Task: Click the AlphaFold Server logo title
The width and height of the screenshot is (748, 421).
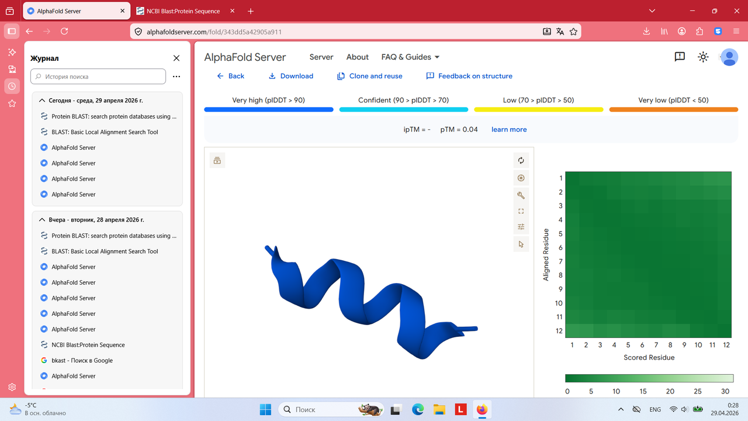Action: tap(245, 57)
